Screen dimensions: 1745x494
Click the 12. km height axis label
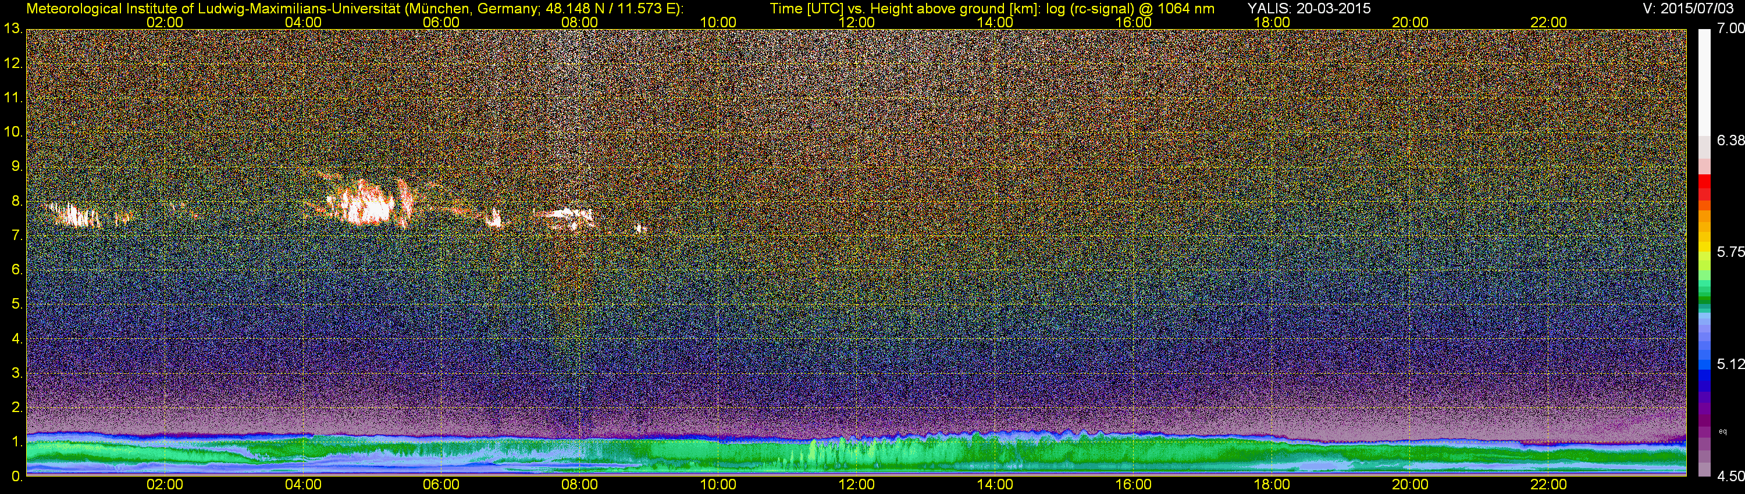coord(13,63)
